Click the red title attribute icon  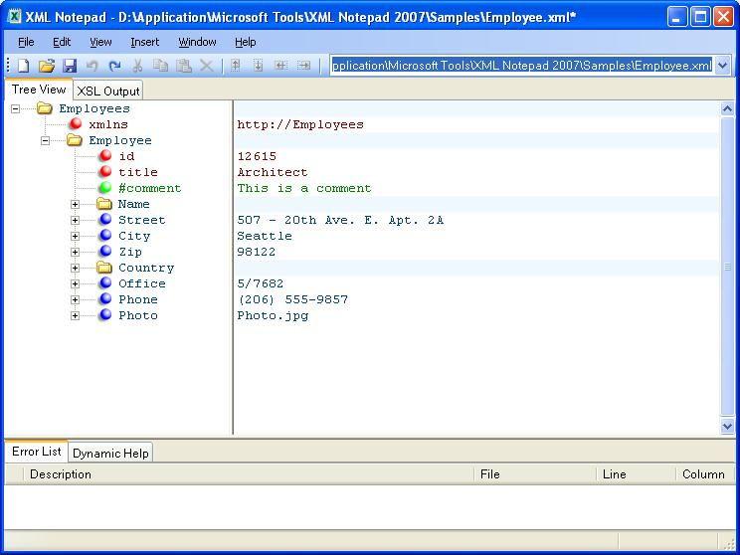pyautogui.click(x=105, y=172)
